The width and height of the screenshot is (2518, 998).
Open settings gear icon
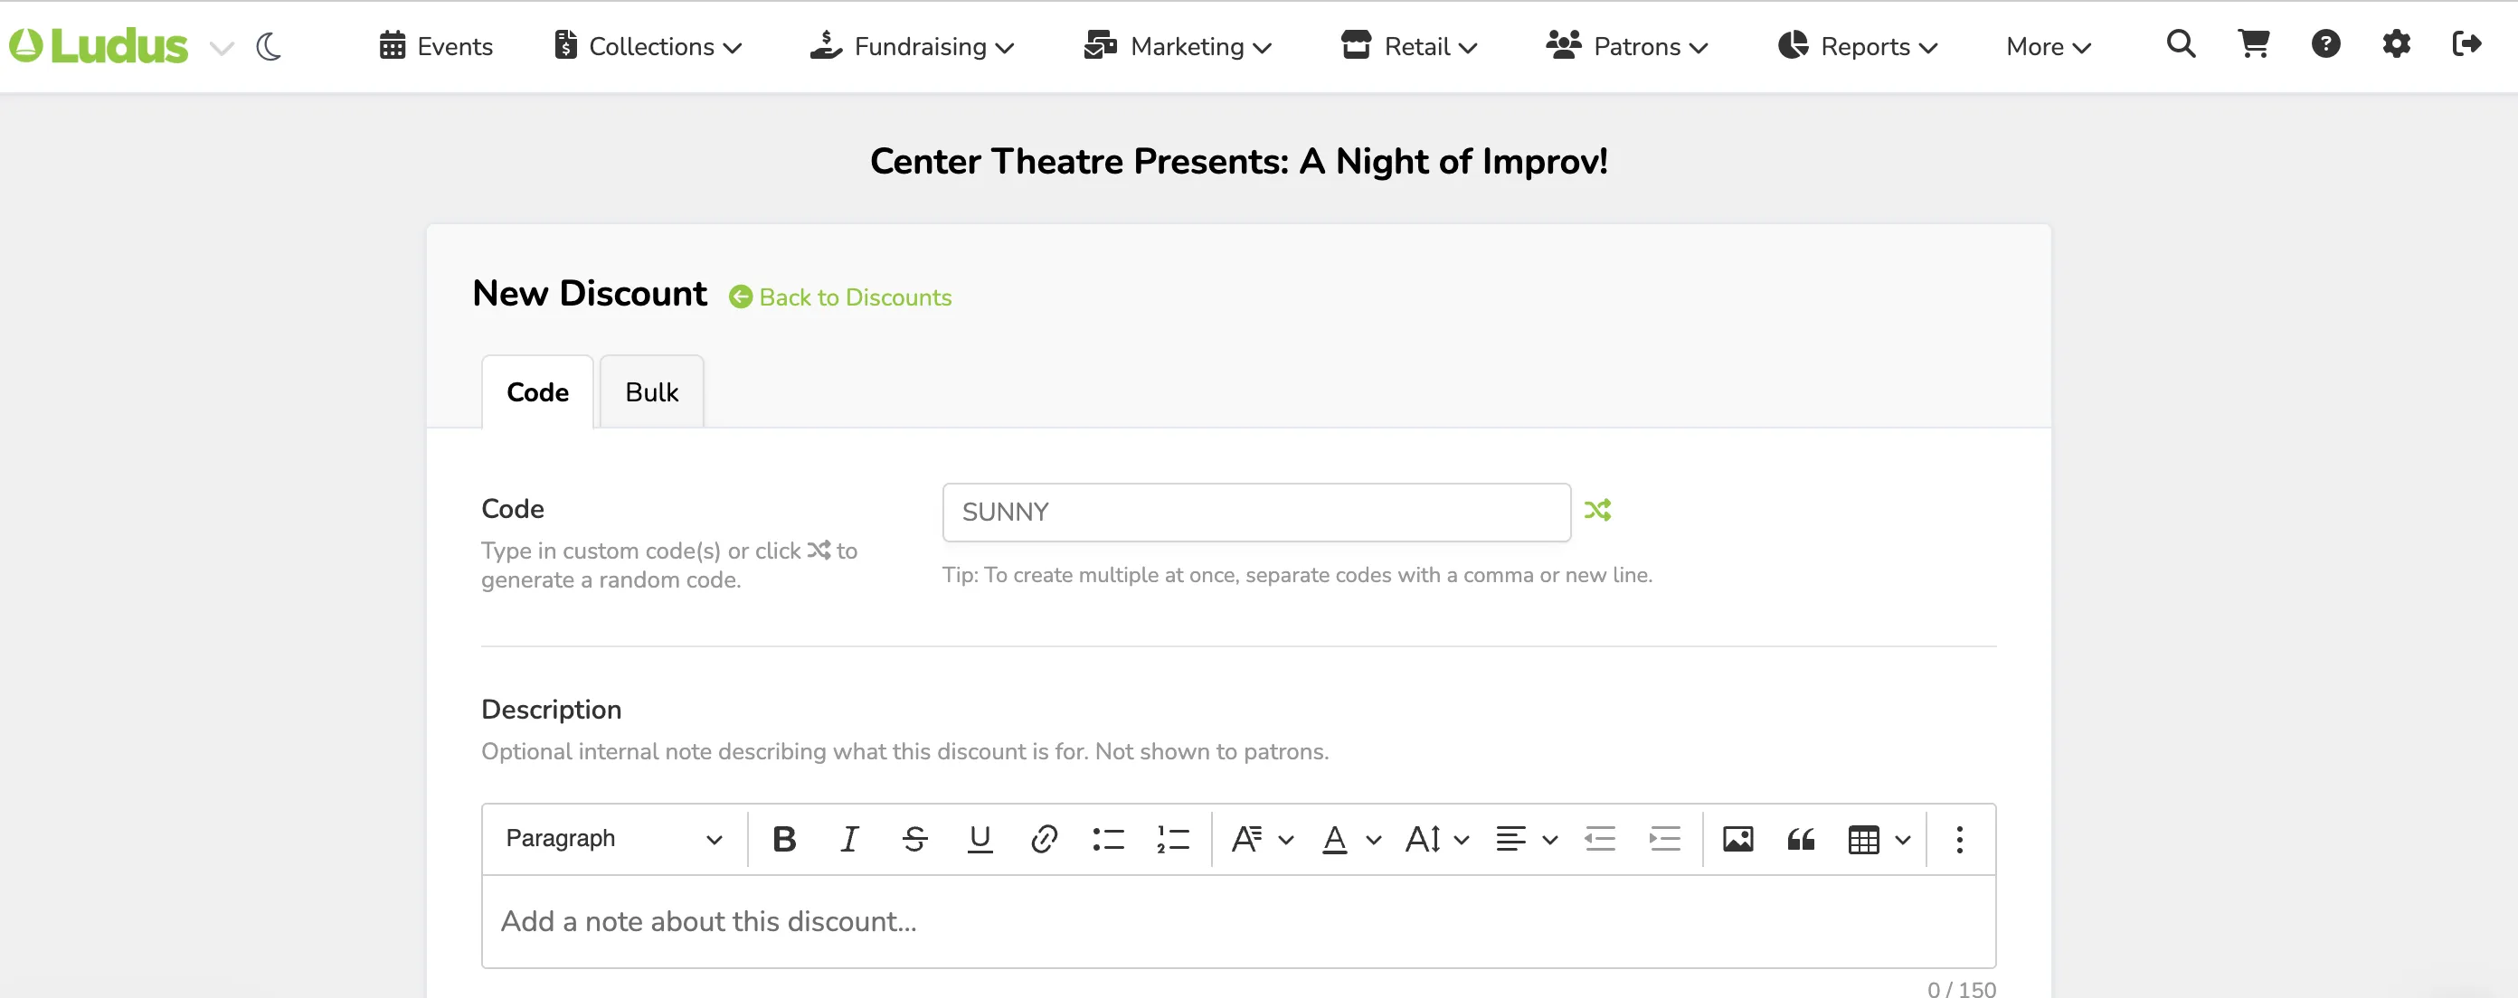(2396, 44)
